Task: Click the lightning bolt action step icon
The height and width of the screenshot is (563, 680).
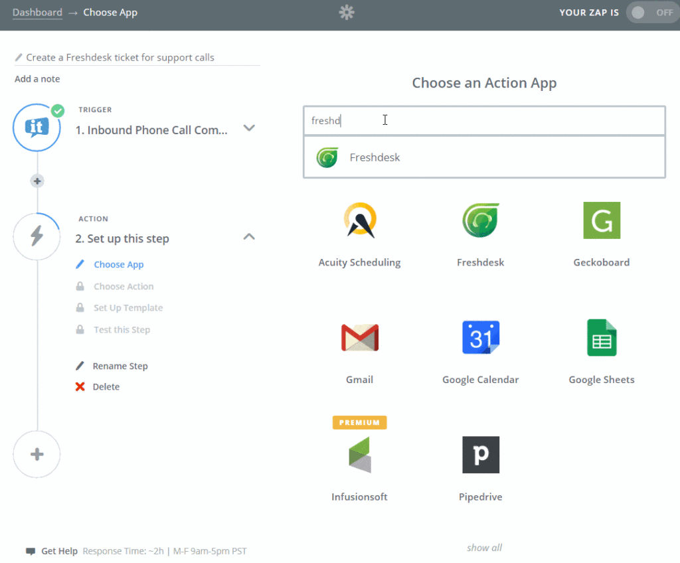Action: pos(37,236)
